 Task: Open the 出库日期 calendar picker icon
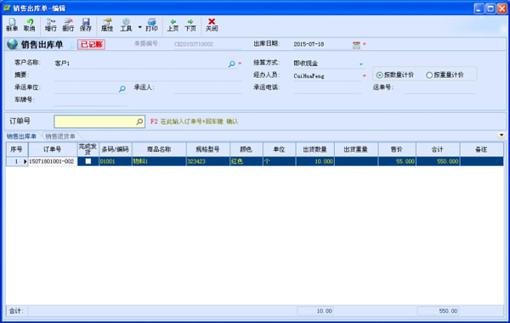(x=356, y=45)
